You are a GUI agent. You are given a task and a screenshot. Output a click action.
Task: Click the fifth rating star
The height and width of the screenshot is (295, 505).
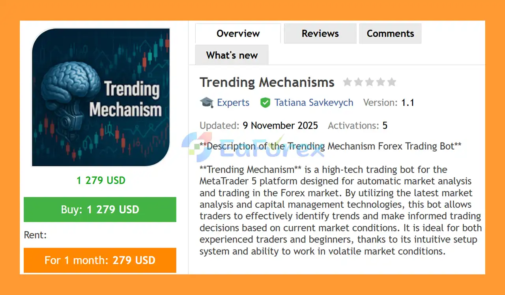coord(391,82)
